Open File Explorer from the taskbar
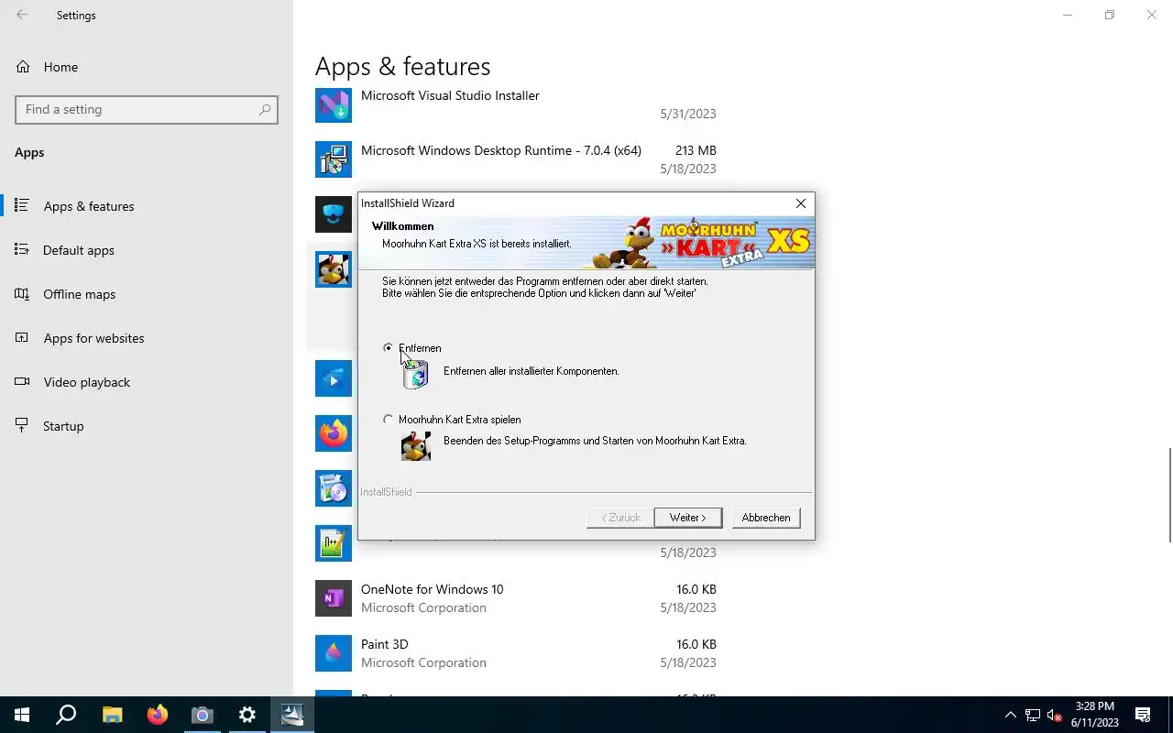The image size is (1173, 733). [x=112, y=715]
